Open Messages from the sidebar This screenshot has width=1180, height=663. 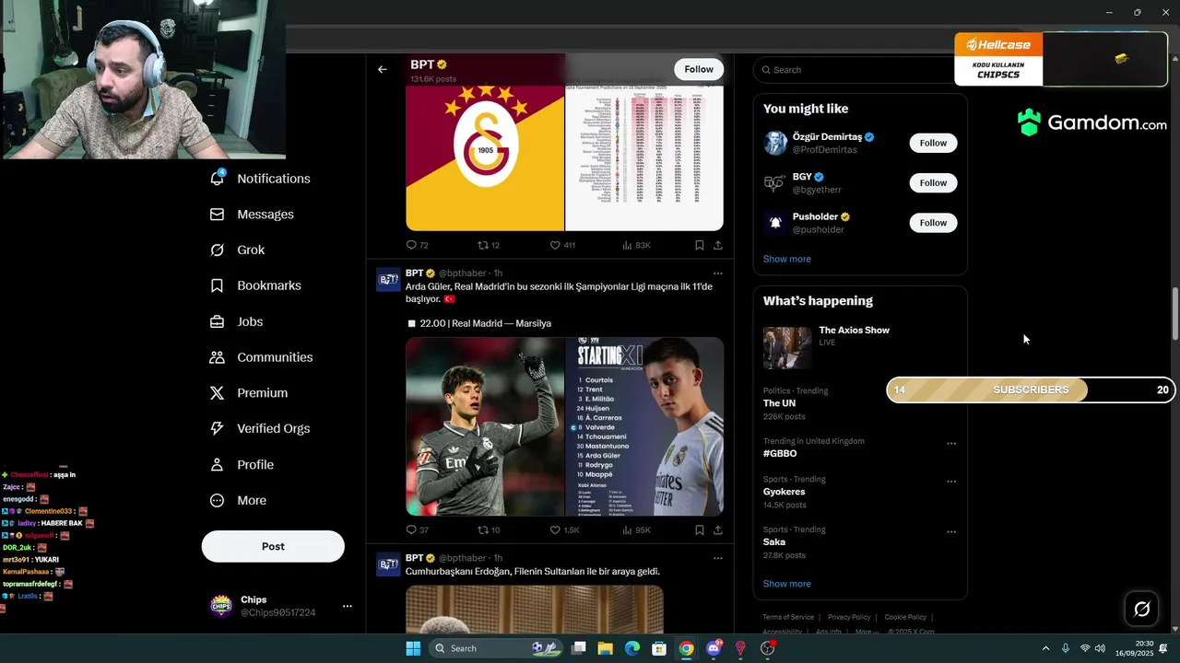[x=252, y=215]
